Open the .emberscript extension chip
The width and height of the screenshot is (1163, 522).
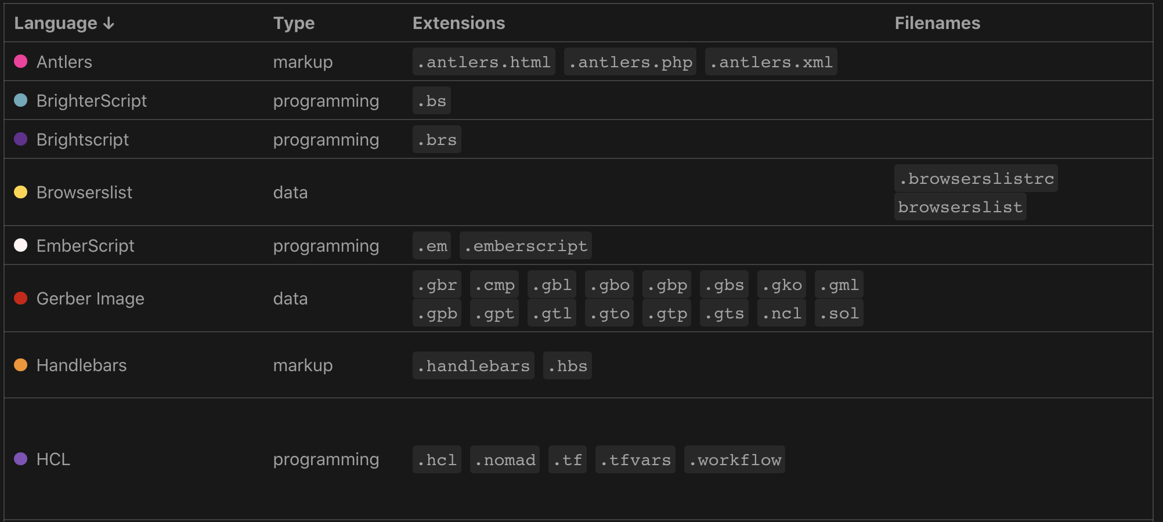pos(525,245)
